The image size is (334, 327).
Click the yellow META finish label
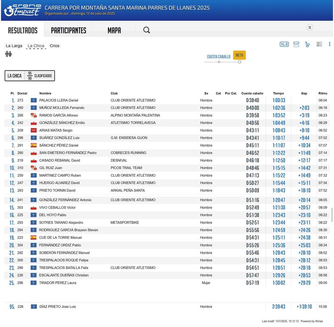(x=240, y=55)
